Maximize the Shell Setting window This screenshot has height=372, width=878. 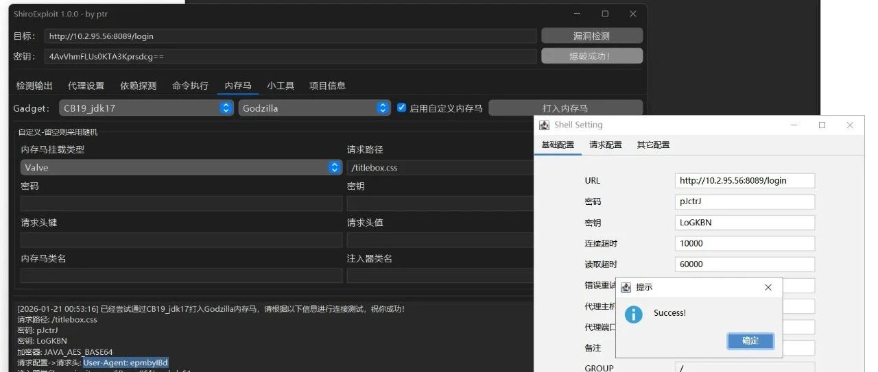(x=822, y=125)
